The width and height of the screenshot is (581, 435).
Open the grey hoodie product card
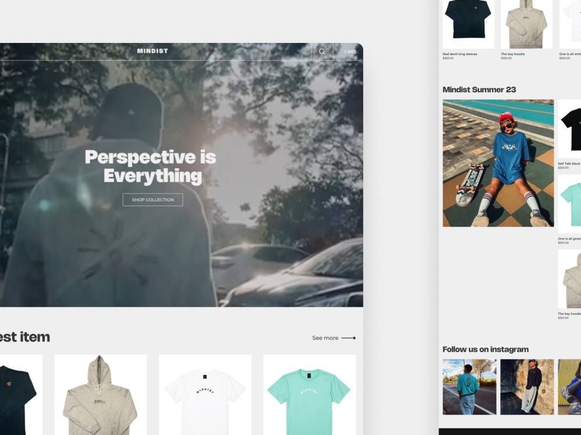(x=101, y=394)
